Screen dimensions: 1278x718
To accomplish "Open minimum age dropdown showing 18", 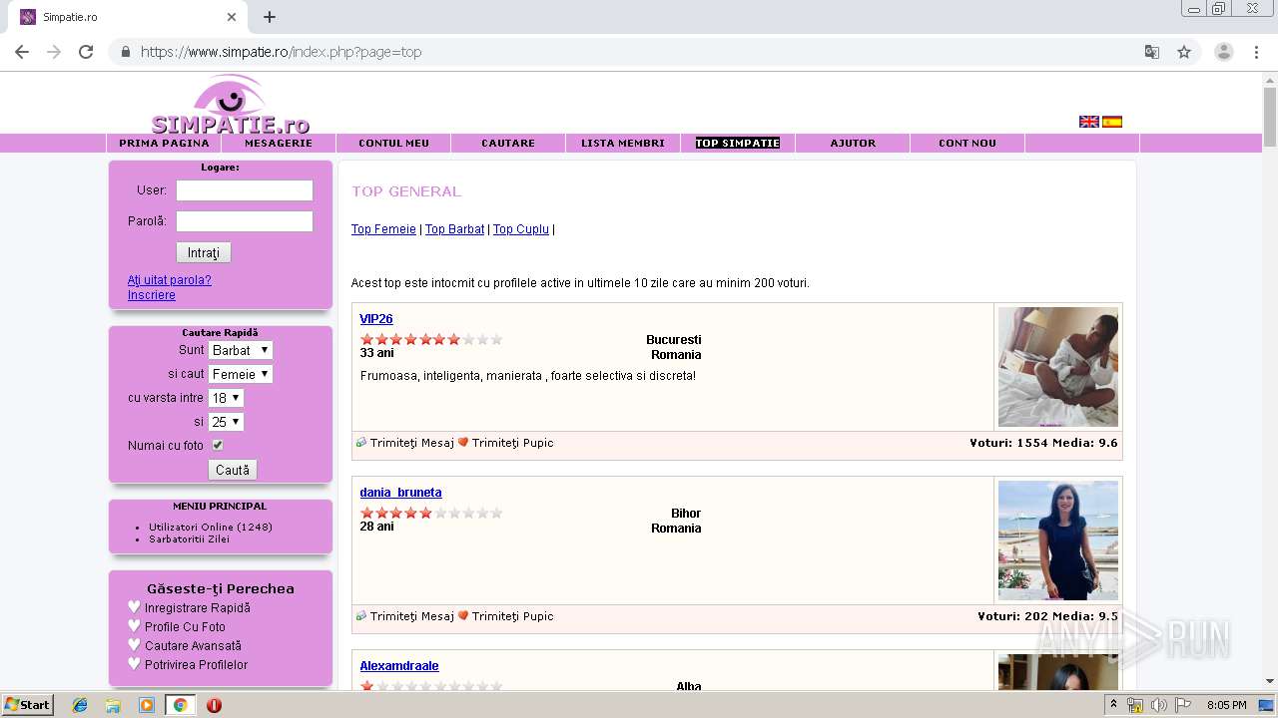I will pos(226,398).
